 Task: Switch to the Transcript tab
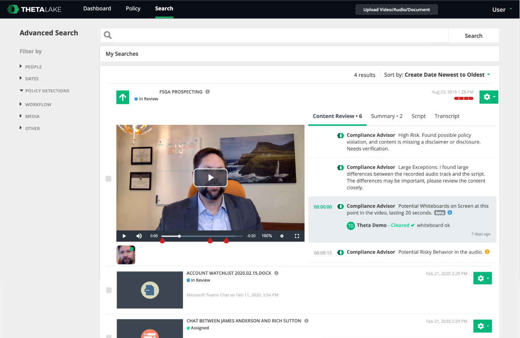[x=447, y=116]
